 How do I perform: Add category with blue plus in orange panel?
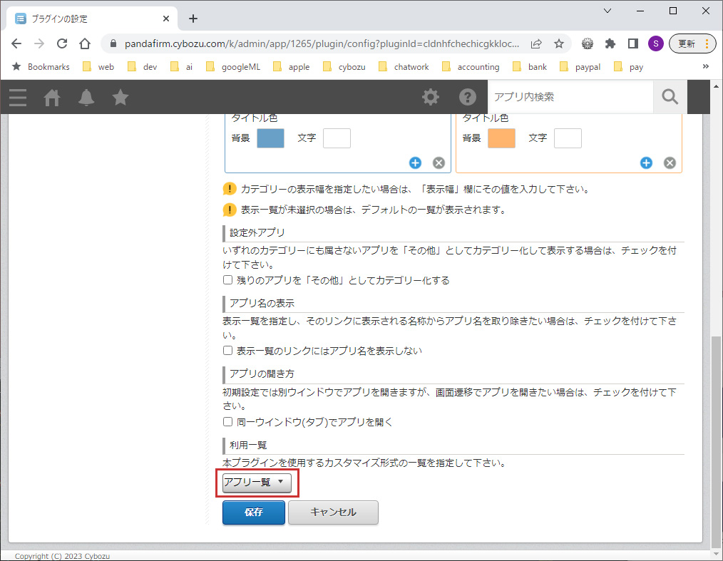click(x=646, y=163)
